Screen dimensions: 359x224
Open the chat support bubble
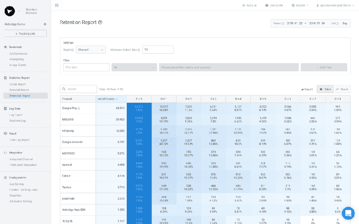[x=348, y=213]
